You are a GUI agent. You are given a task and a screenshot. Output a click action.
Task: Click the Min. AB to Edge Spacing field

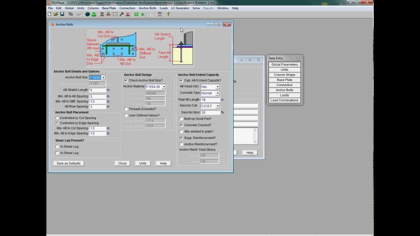click(97, 133)
